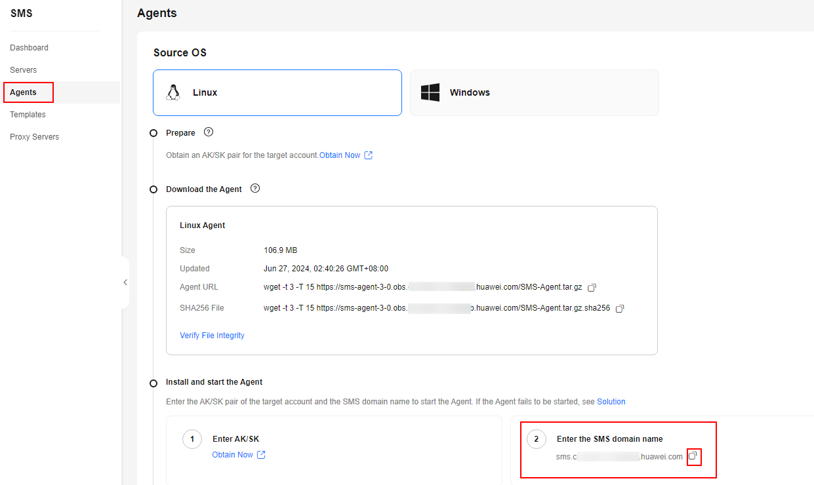Select Windows as the source OS
Viewport: 814px width, 485px height.
click(x=535, y=92)
